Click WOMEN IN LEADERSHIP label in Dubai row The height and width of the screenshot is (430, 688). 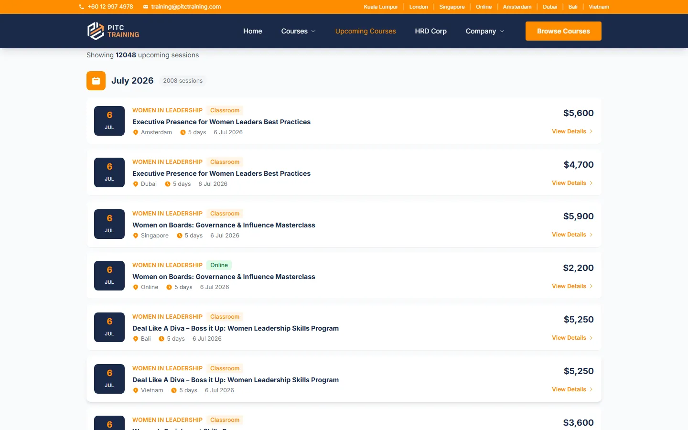point(167,162)
